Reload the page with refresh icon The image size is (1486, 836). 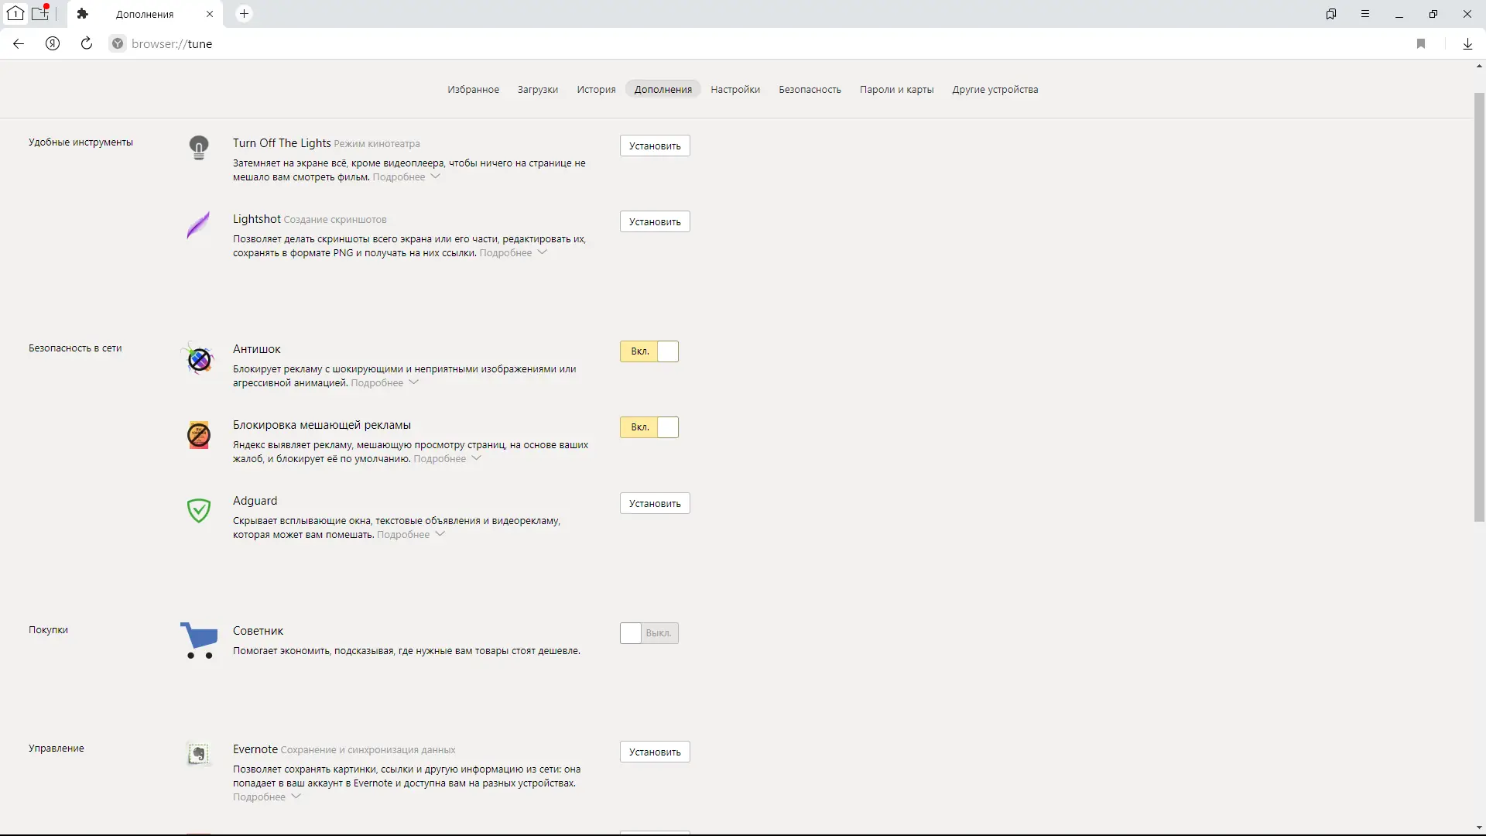coord(87,44)
